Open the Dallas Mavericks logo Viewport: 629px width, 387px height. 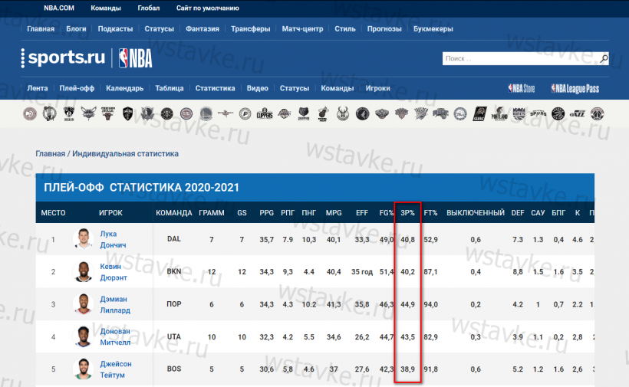click(147, 114)
